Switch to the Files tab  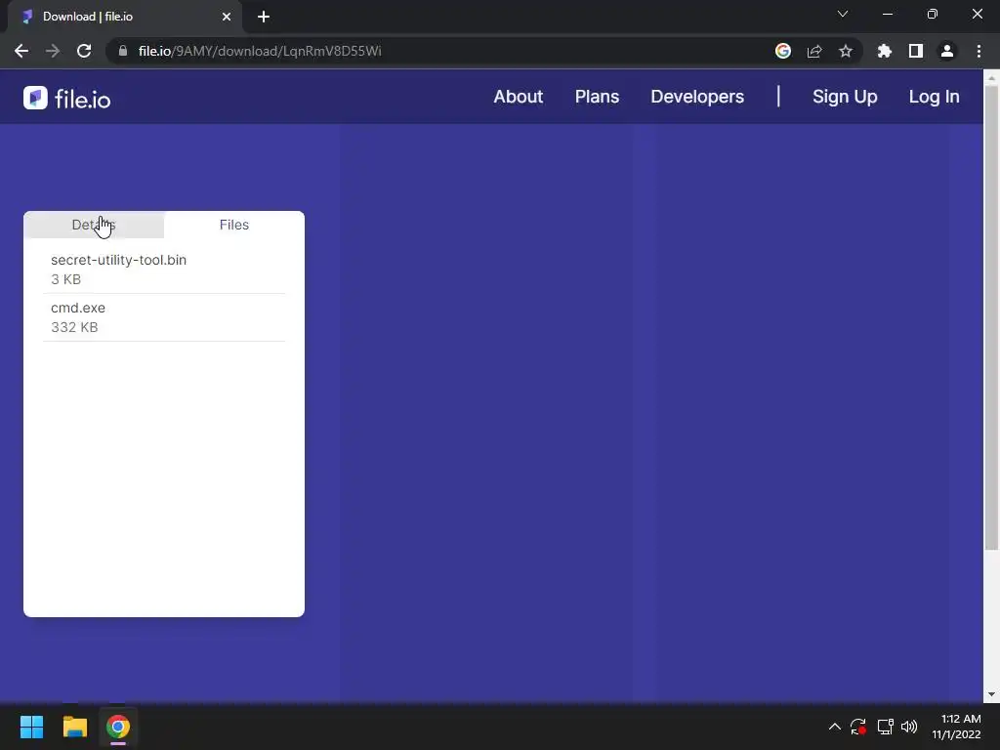[234, 225]
